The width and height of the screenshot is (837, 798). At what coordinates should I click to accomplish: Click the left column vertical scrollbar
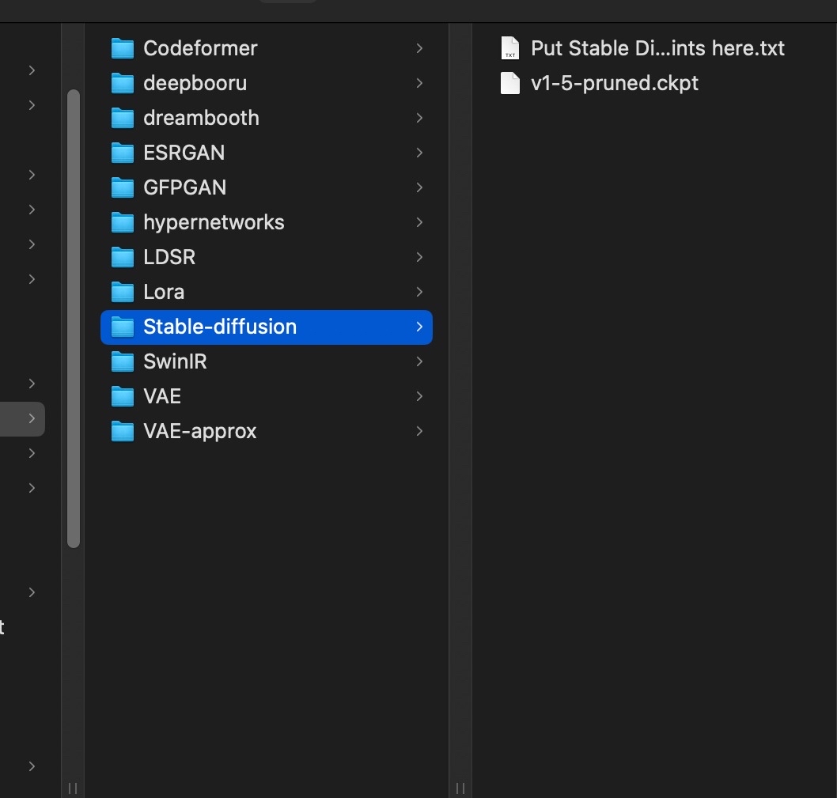point(74,316)
